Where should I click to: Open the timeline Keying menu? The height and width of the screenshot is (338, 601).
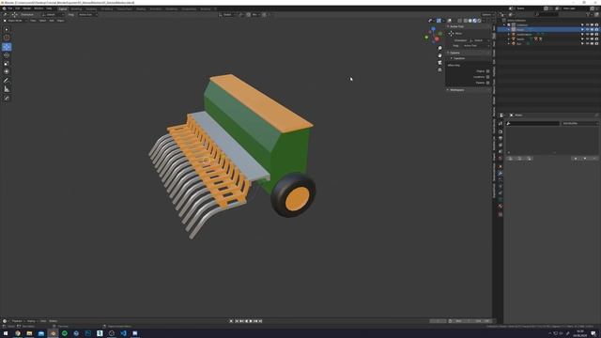[x=31, y=321]
